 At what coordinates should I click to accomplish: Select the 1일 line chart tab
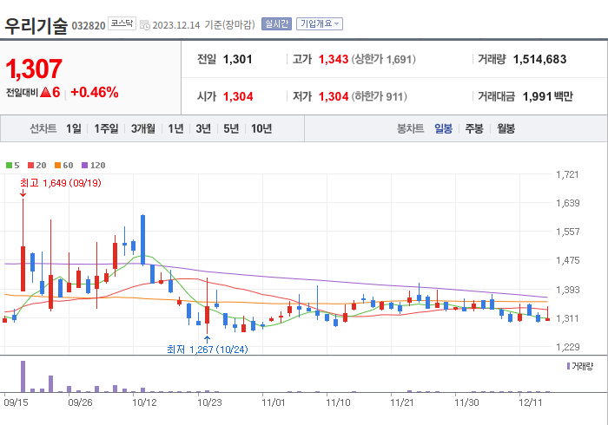(x=74, y=128)
